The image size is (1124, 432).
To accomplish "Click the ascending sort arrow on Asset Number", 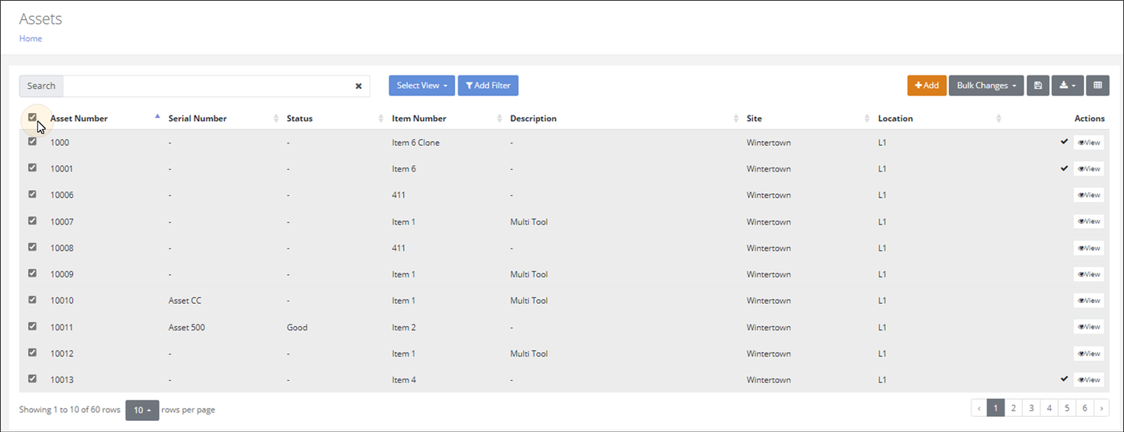I will pyautogui.click(x=157, y=116).
